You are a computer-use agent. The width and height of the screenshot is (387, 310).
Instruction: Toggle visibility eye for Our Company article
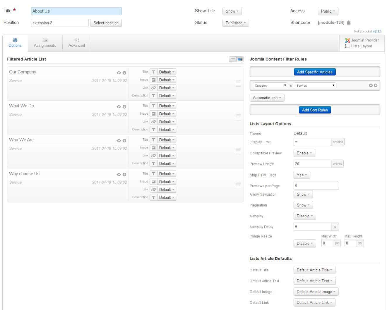pos(119,73)
